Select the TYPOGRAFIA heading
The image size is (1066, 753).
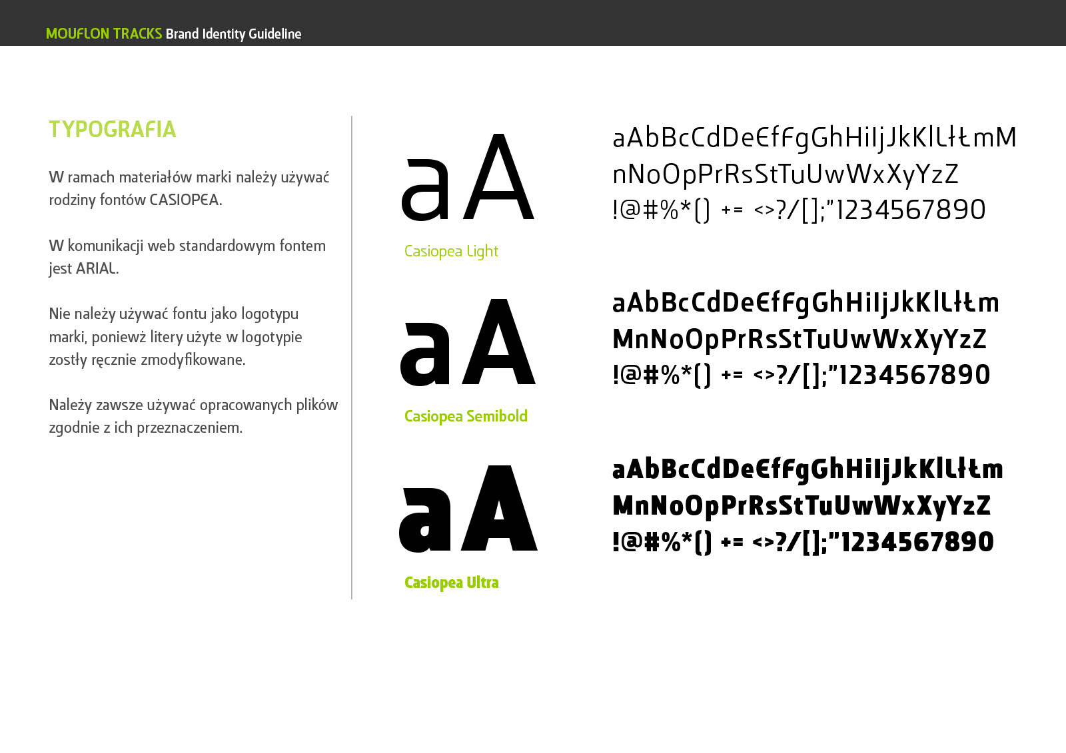pyautogui.click(x=113, y=129)
